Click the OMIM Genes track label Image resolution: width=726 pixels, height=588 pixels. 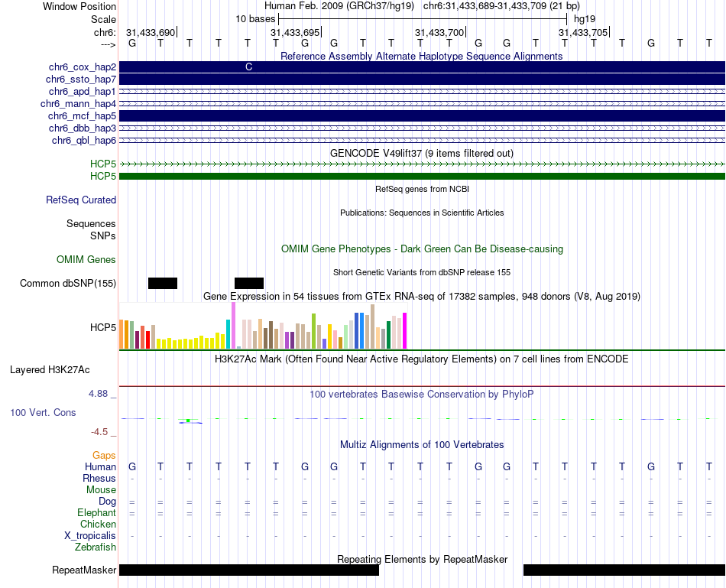86,259
